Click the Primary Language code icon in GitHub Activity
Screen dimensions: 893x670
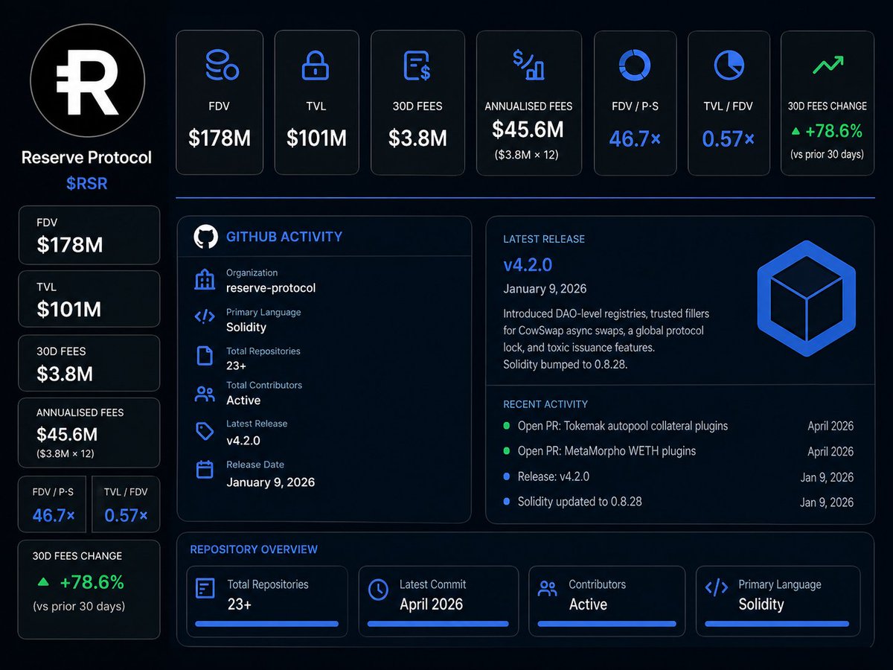pos(204,317)
